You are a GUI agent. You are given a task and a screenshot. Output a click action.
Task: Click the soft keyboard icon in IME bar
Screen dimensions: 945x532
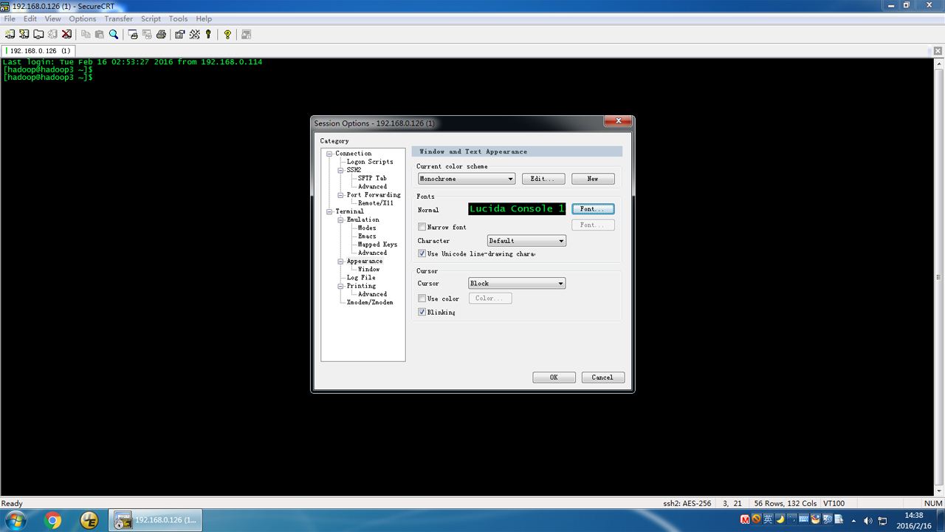803,519
